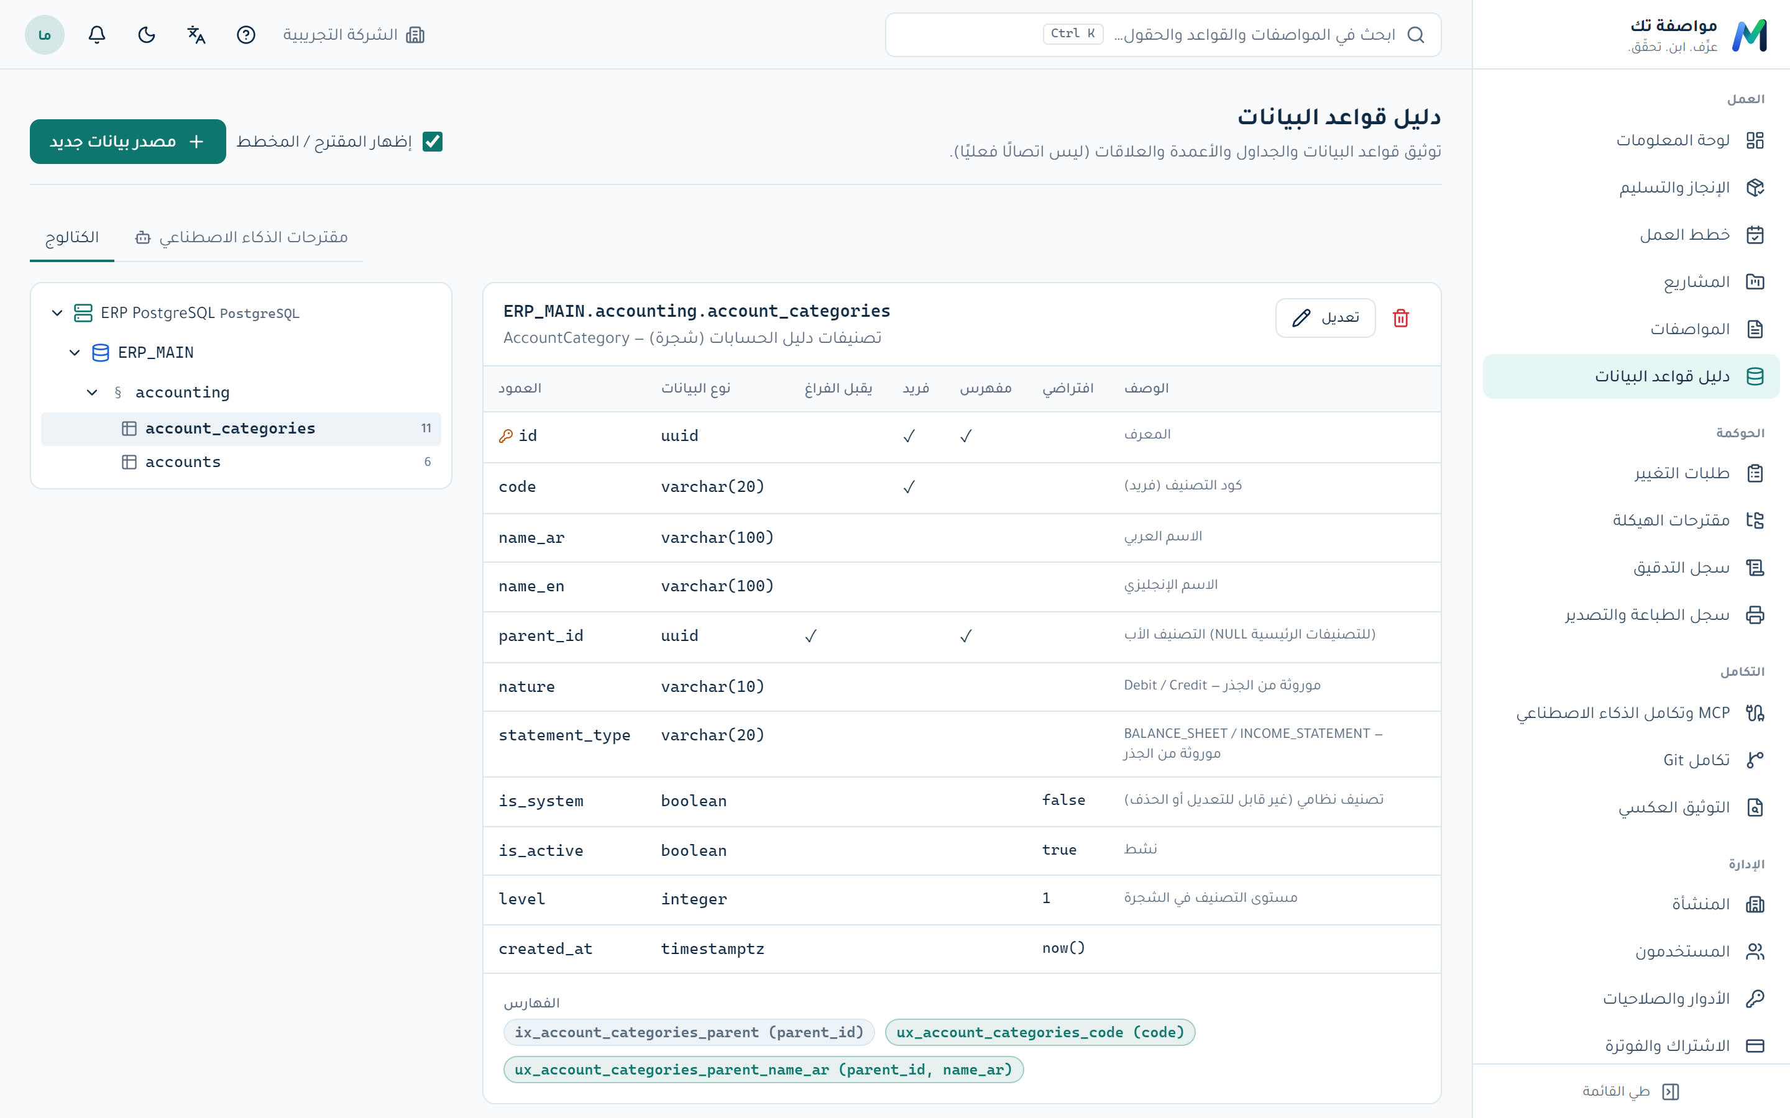Click ux_account_categories_code (code) index chip

point(1040,1032)
